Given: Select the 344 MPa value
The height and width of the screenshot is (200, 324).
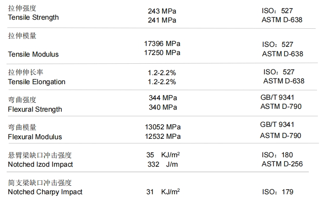Looking at the screenshot, I should pos(163,98).
